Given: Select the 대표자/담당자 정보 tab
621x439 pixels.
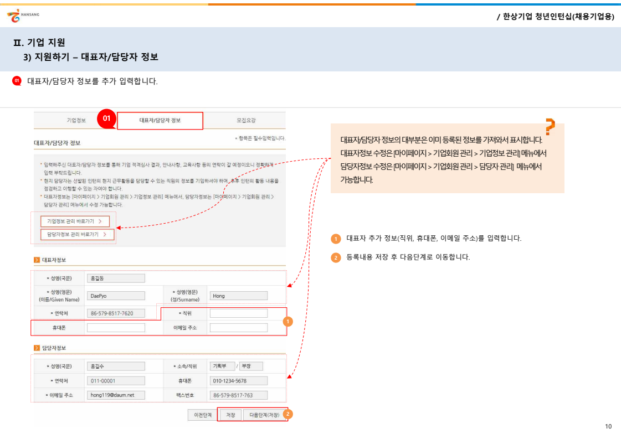Looking at the screenshot, I should click(x=160, y=121).
